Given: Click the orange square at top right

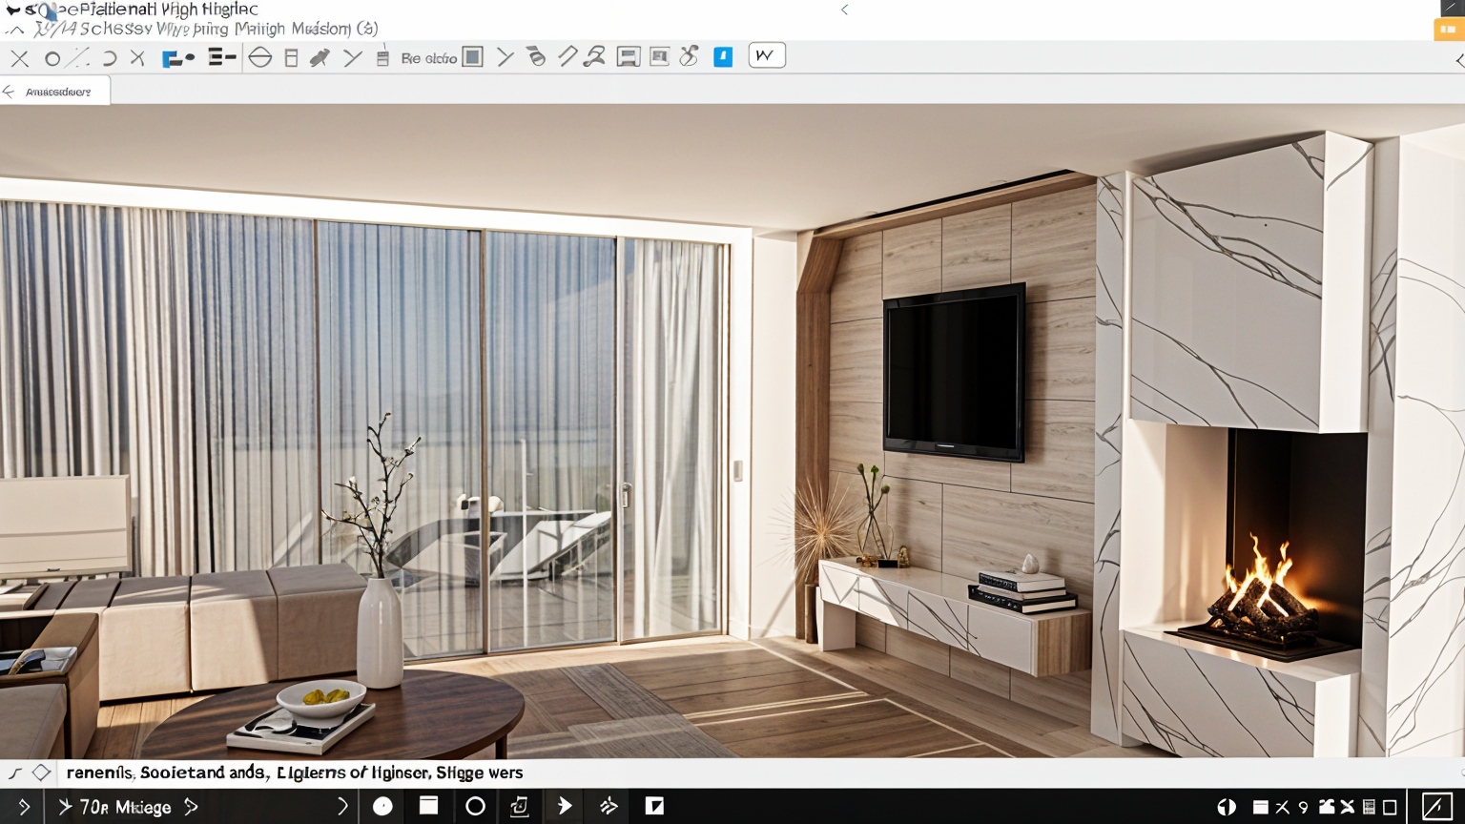Looking at the screenshot, I should pos(1448,30).
